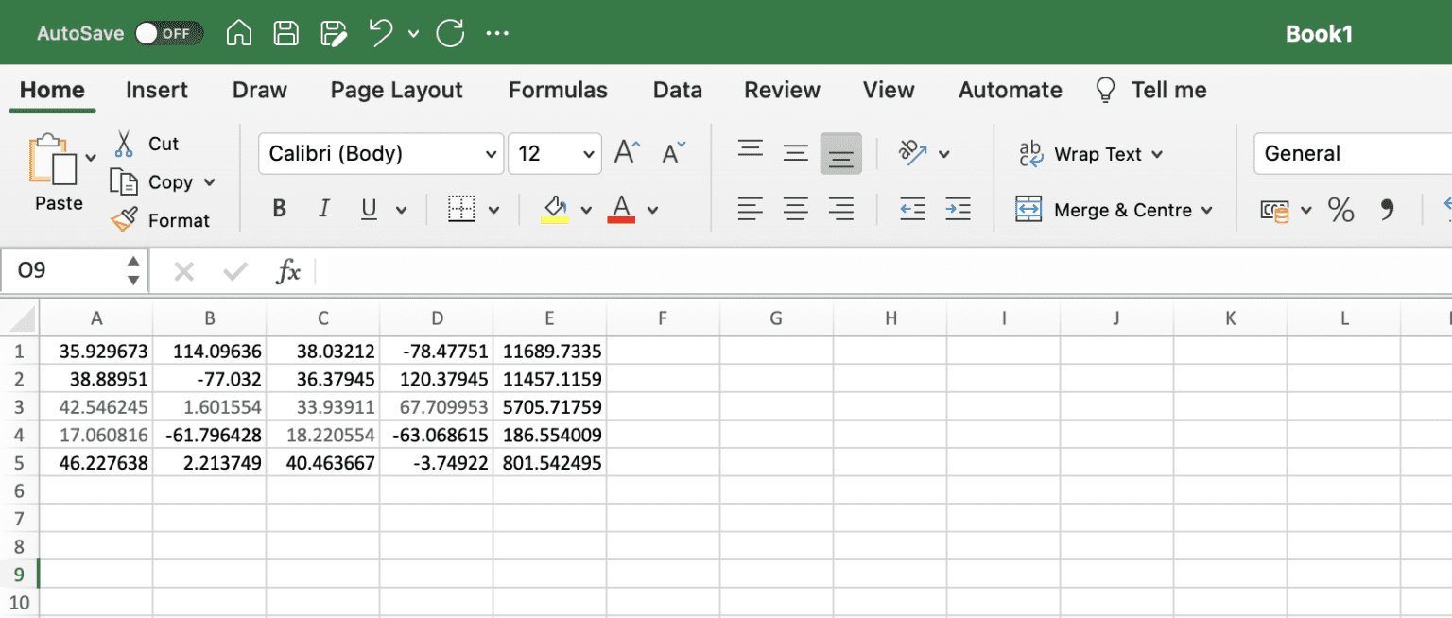Open the View tab
1452x618 pixels.
(x=889, y=91)
